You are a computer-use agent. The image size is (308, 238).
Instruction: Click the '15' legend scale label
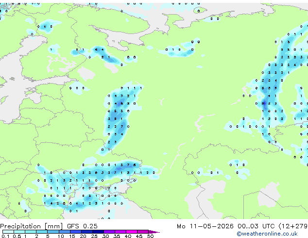click(x=72, y=236)
